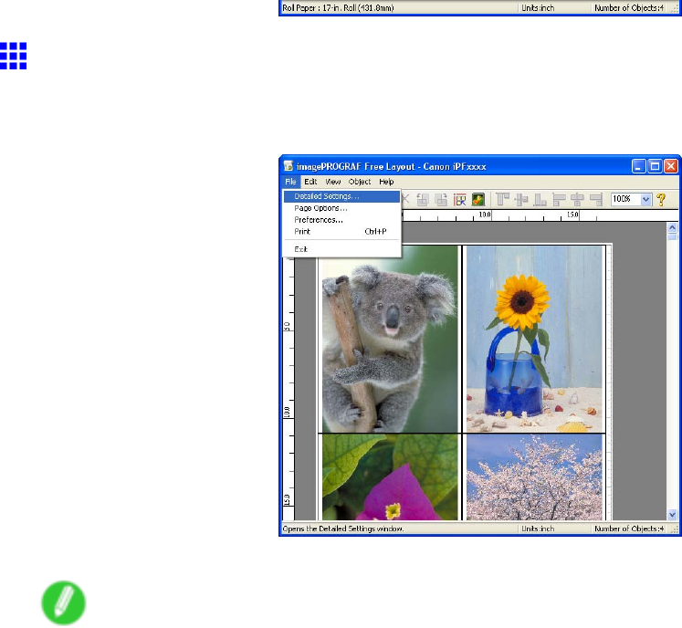Select Print in the File menu

coord(302,232)
